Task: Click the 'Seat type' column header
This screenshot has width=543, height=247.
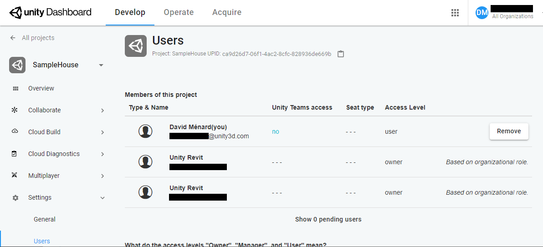Action: 360,108
